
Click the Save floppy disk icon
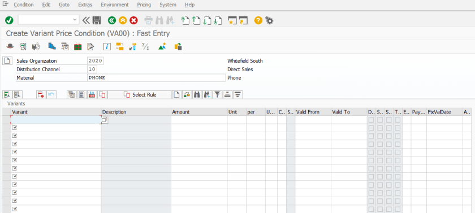pyautogui.click(x=96, y=20)
